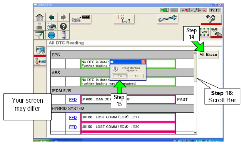
Task: Click the blue SUB round icon
Action: point(52,35)
